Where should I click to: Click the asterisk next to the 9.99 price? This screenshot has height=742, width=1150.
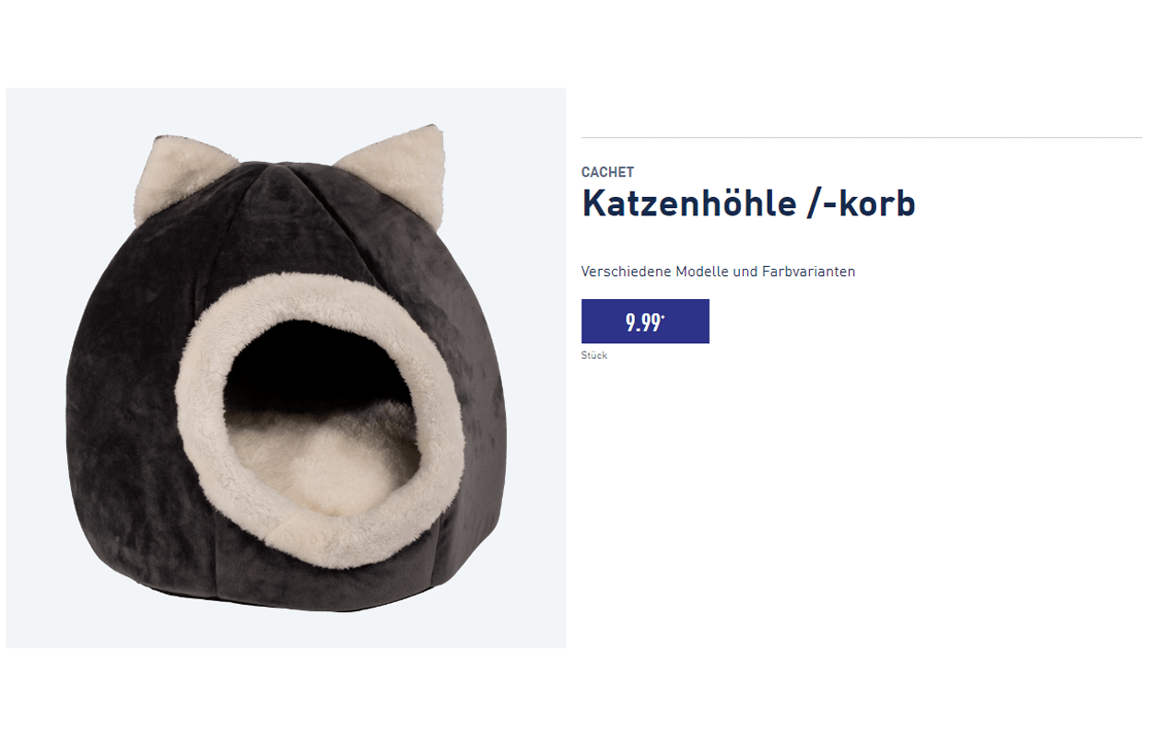pyautogui.click(x=663, y=316)
